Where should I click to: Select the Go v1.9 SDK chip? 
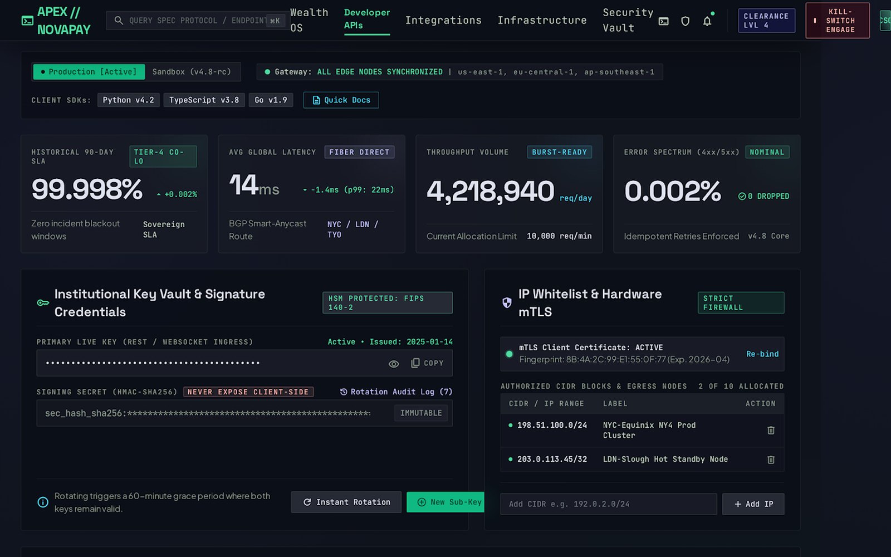[x=271, y=100]
